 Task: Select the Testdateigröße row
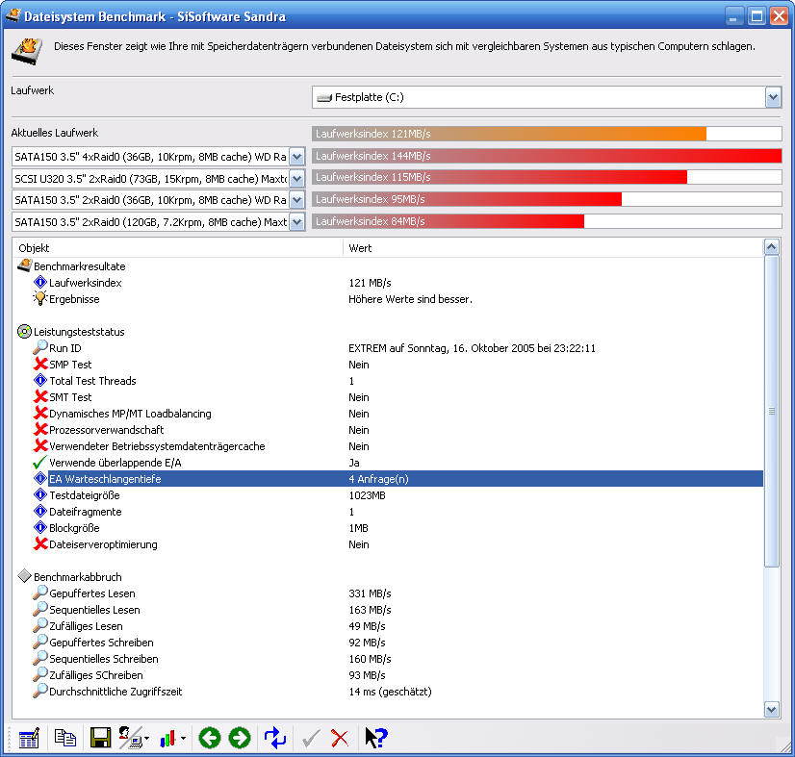[x=398, y=495]
